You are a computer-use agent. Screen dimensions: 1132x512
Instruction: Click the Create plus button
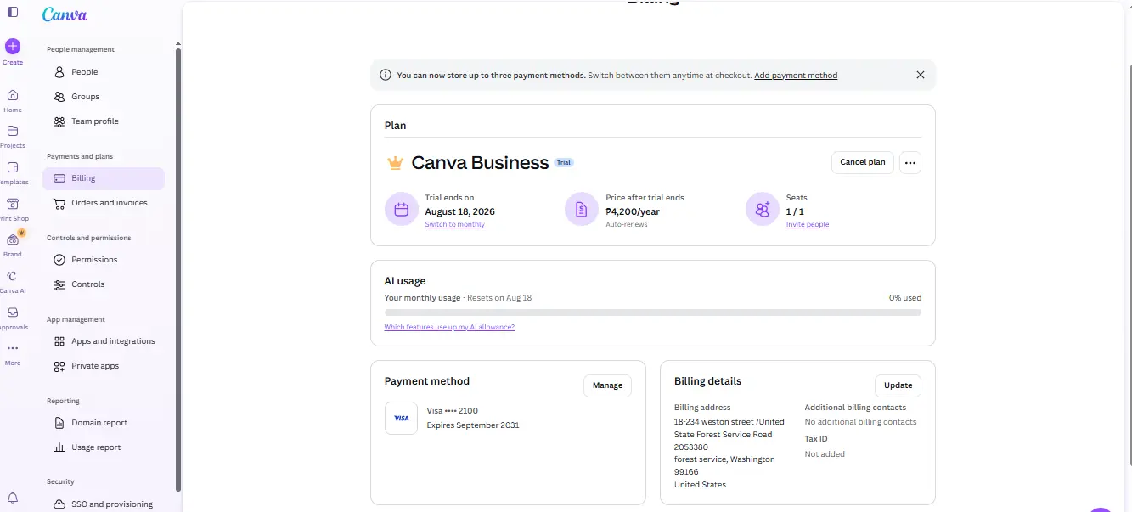pos(13,47)
